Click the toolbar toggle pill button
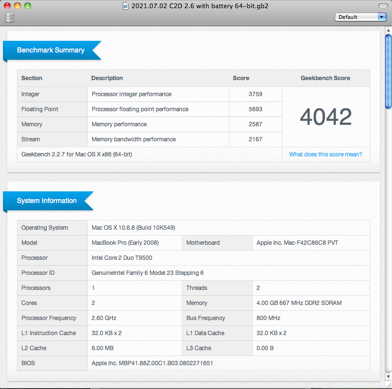 click(383, 6)
